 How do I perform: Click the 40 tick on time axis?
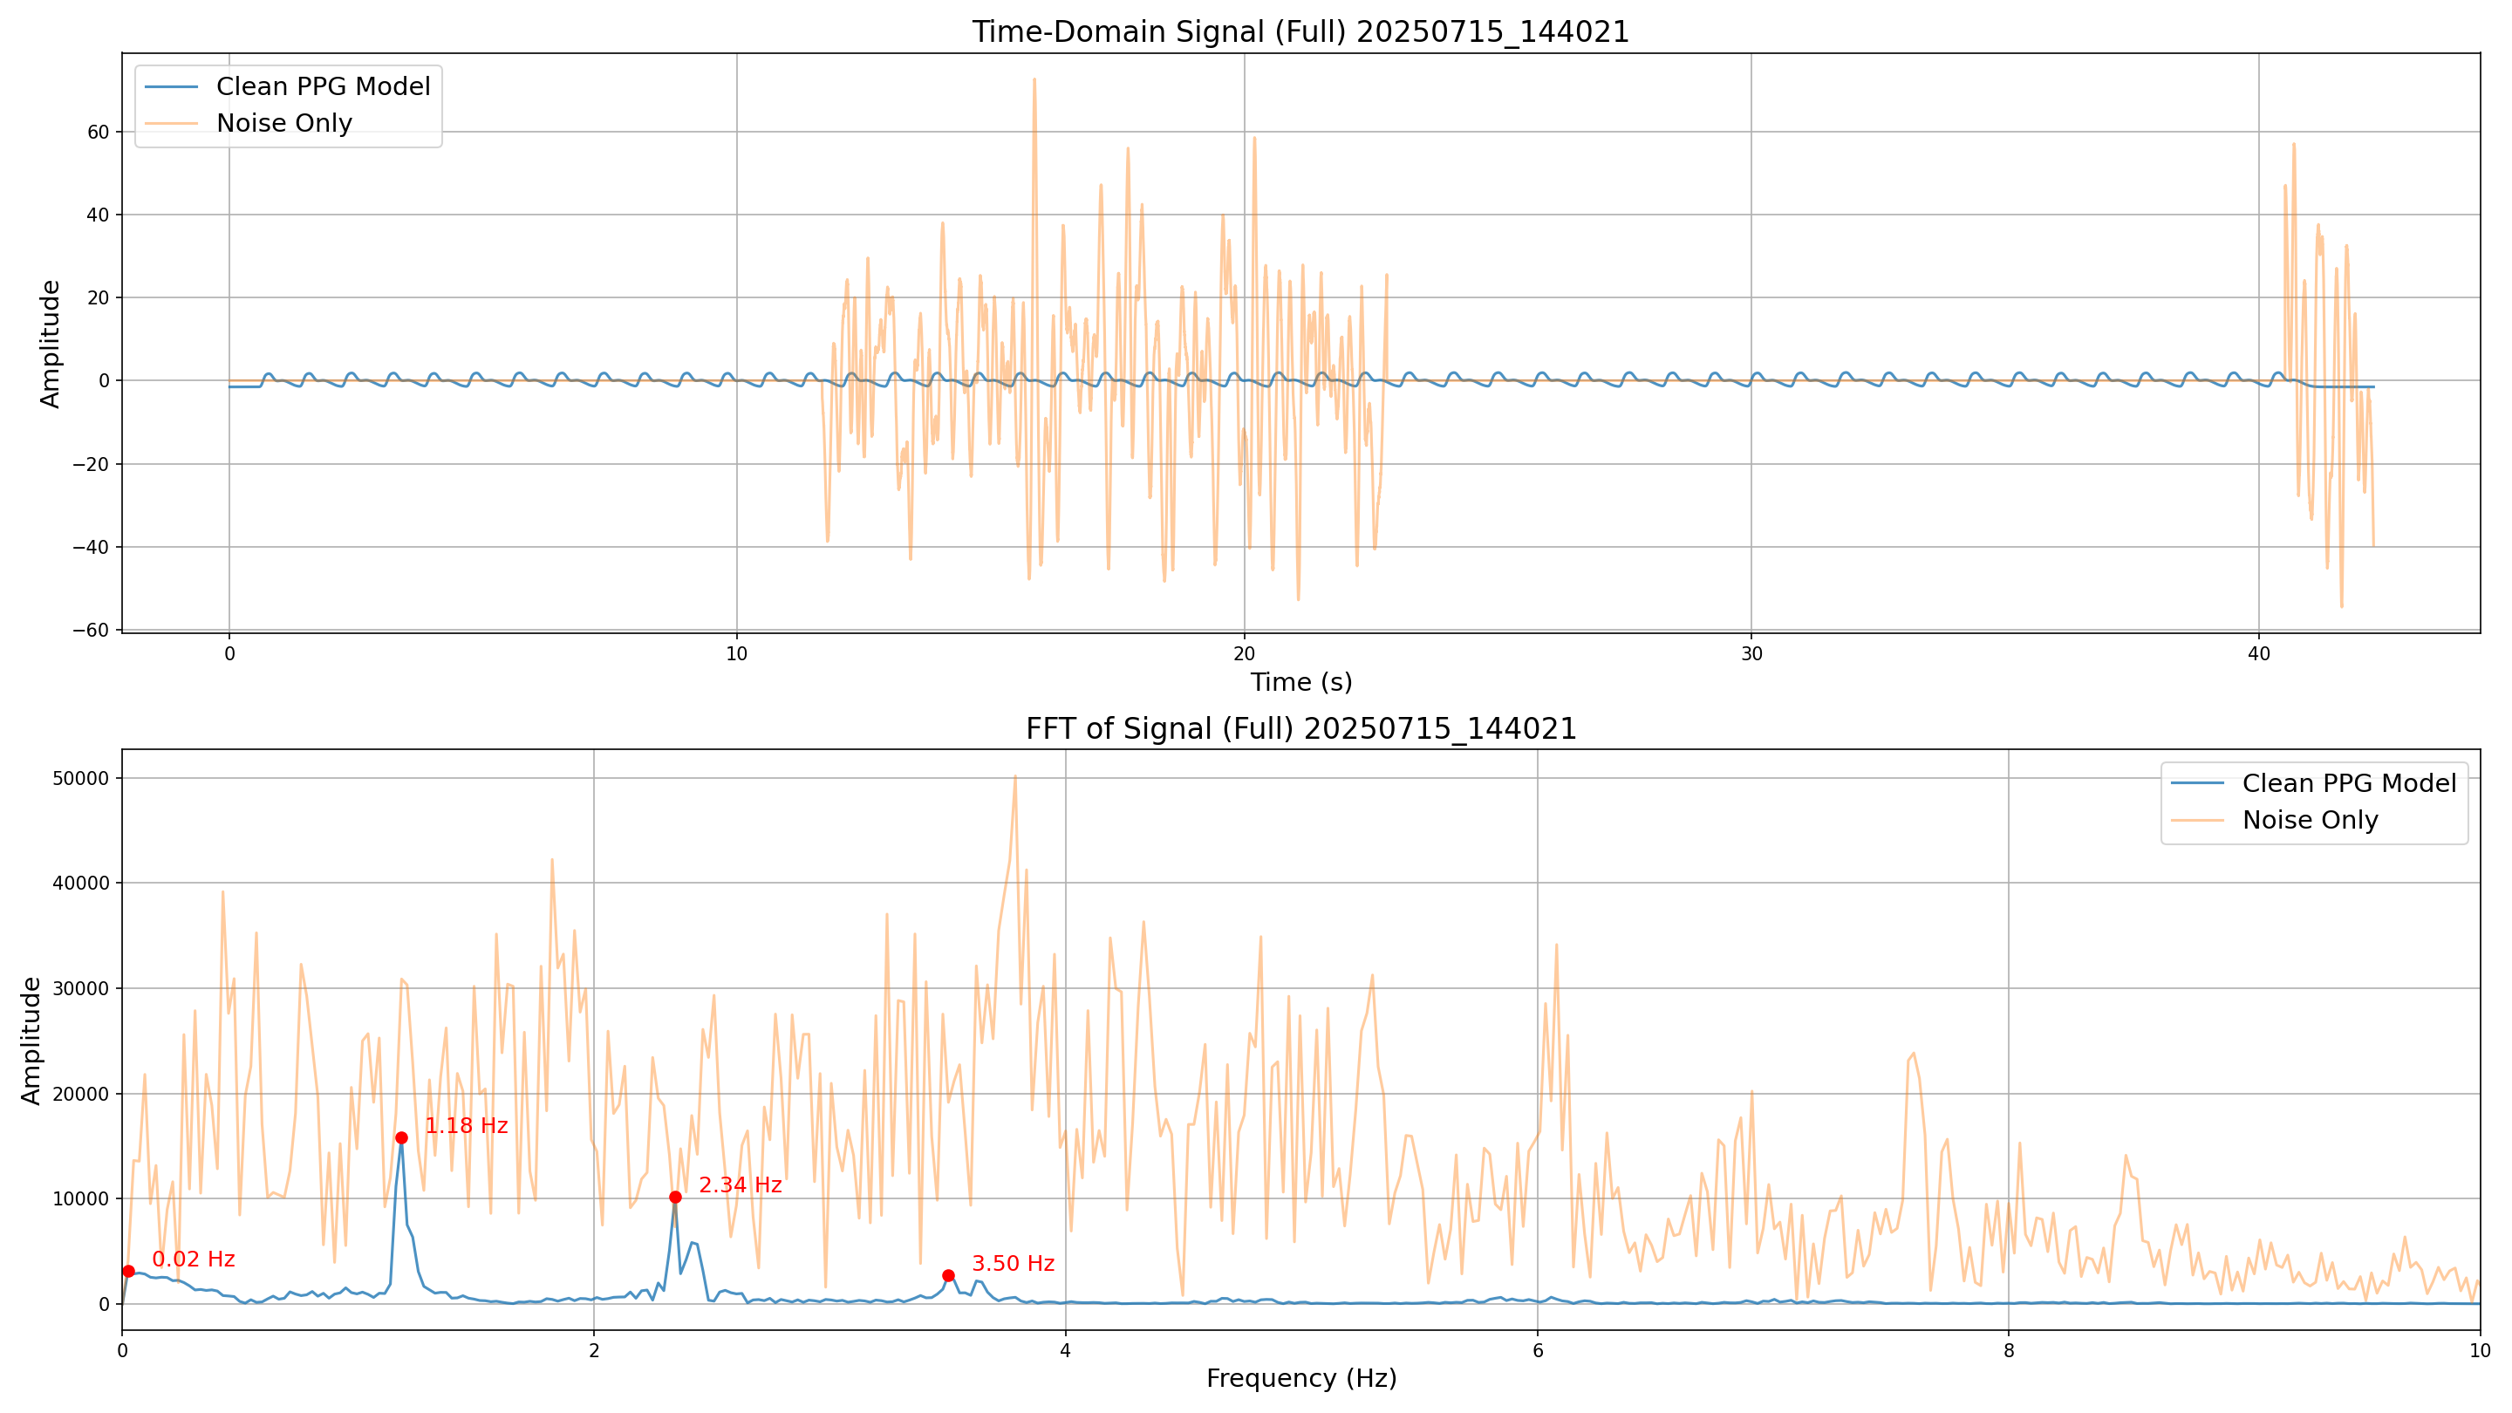(x=2258, y=654)
